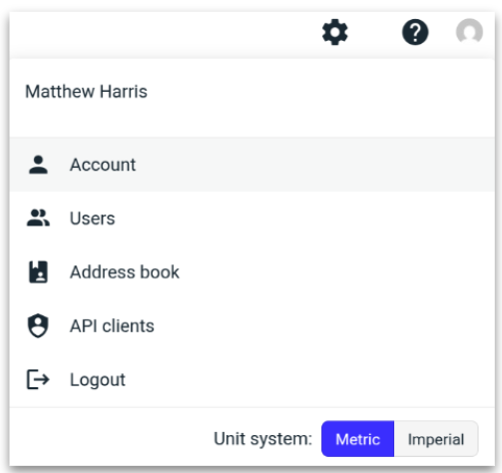The width and height of the screenshot is (502, 473).
Task: Open settings via the gear icon
Action: [x=334, y=32]
